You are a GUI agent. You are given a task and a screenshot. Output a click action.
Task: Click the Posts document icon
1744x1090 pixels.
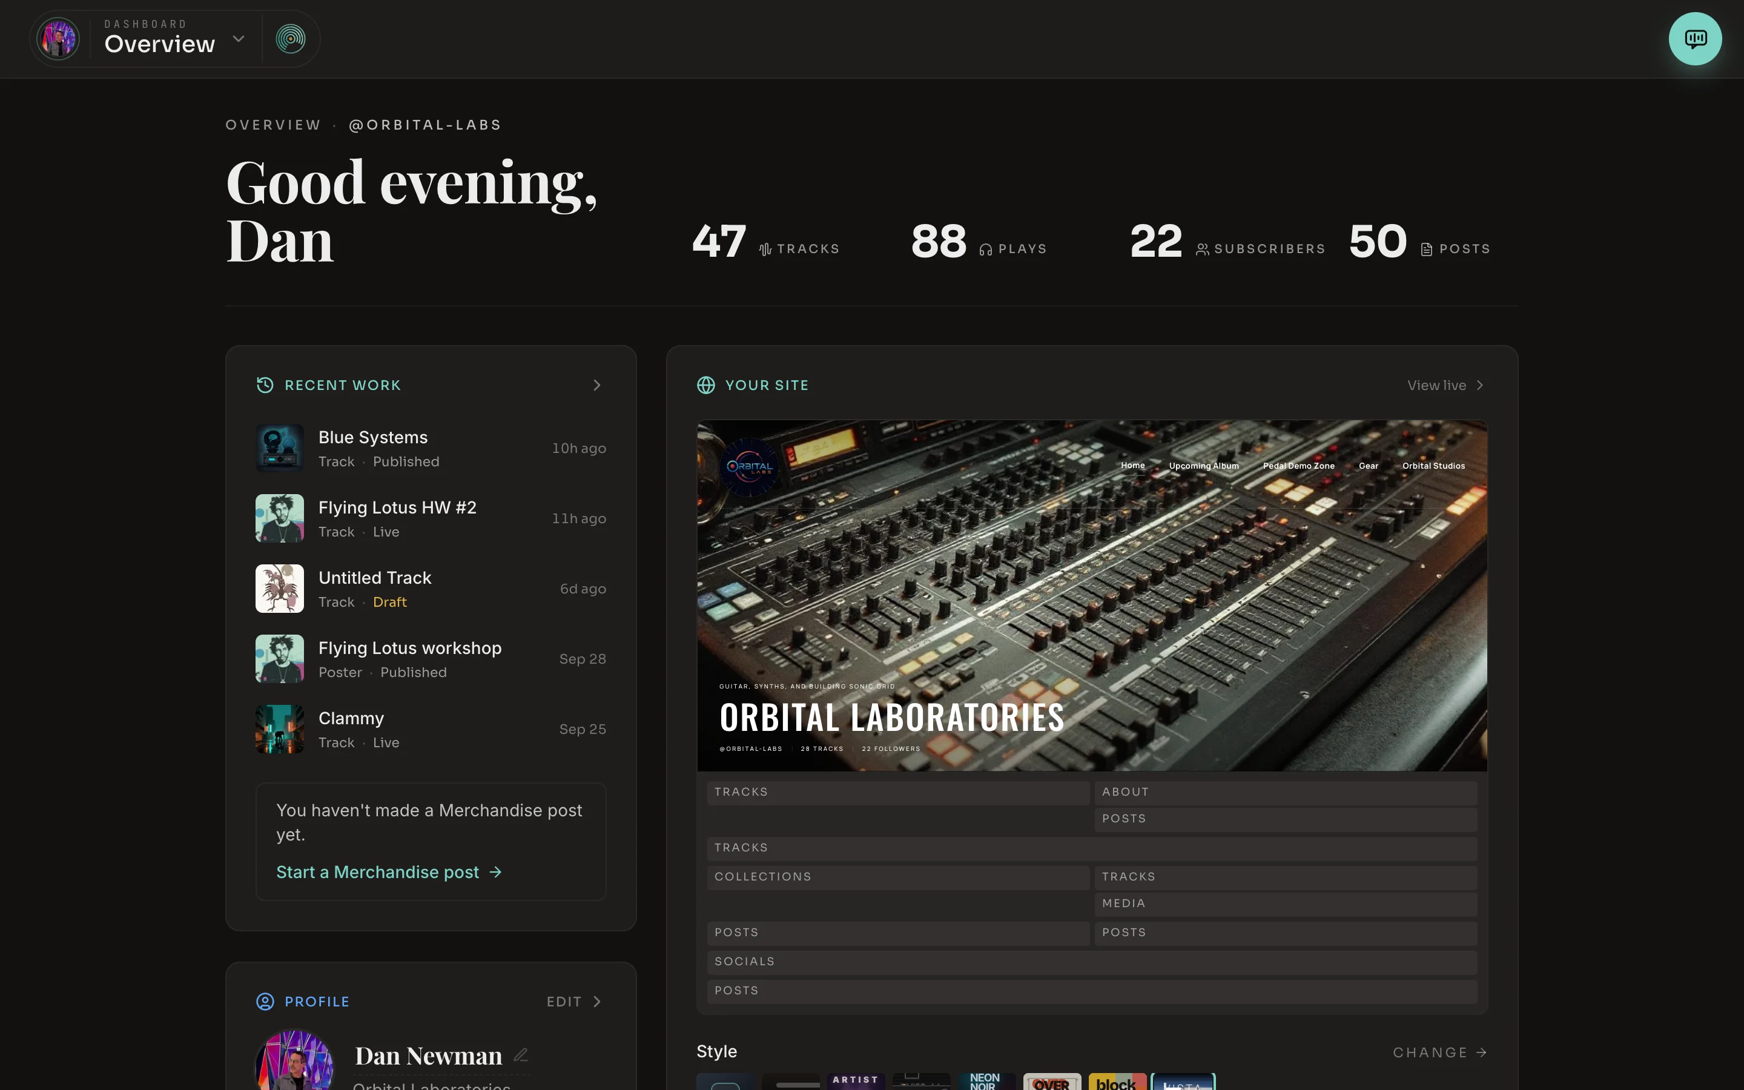click(1426, 249)
